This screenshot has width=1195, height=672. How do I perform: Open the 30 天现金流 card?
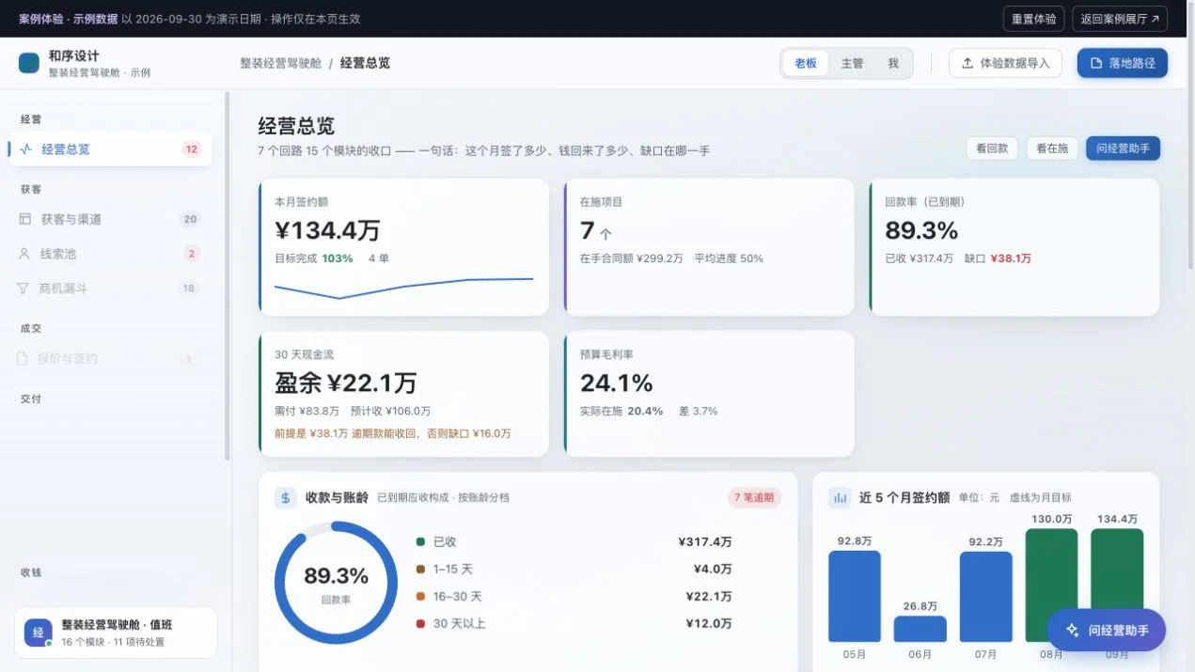click(x=403, y=394)
